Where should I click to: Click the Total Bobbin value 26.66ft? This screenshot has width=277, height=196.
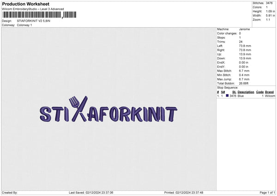pyautogui.click(x=244, y=83)
